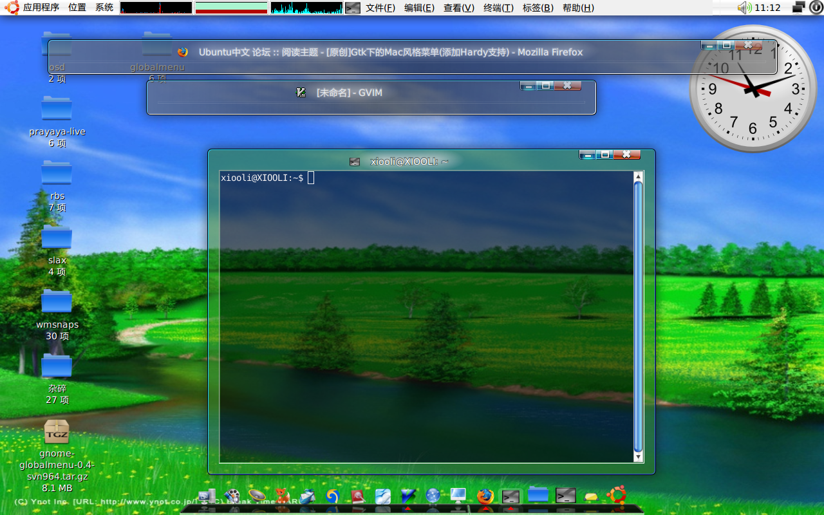Image resolution: width=824 pixels, height=515 pixels.
Task: Open the osd folder on the desktop
Action: tap(57, 45)
